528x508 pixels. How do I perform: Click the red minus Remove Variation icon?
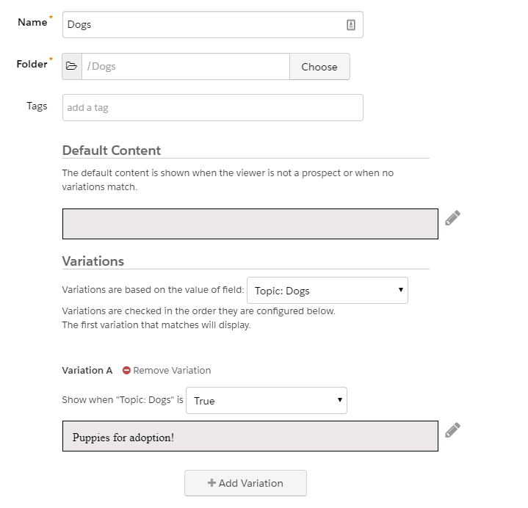126,371
